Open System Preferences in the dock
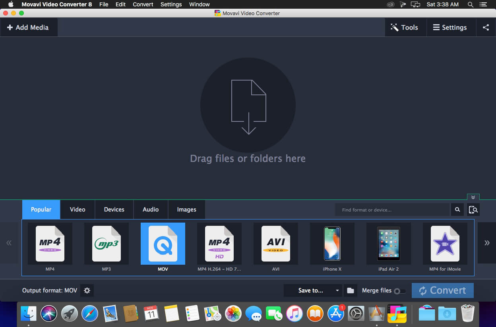Viewport: 496px width, 327px height. [356, 314]
